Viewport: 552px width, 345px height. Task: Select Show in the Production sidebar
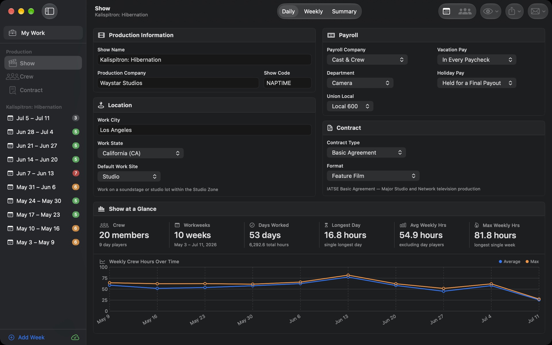(x=43, y=63)
